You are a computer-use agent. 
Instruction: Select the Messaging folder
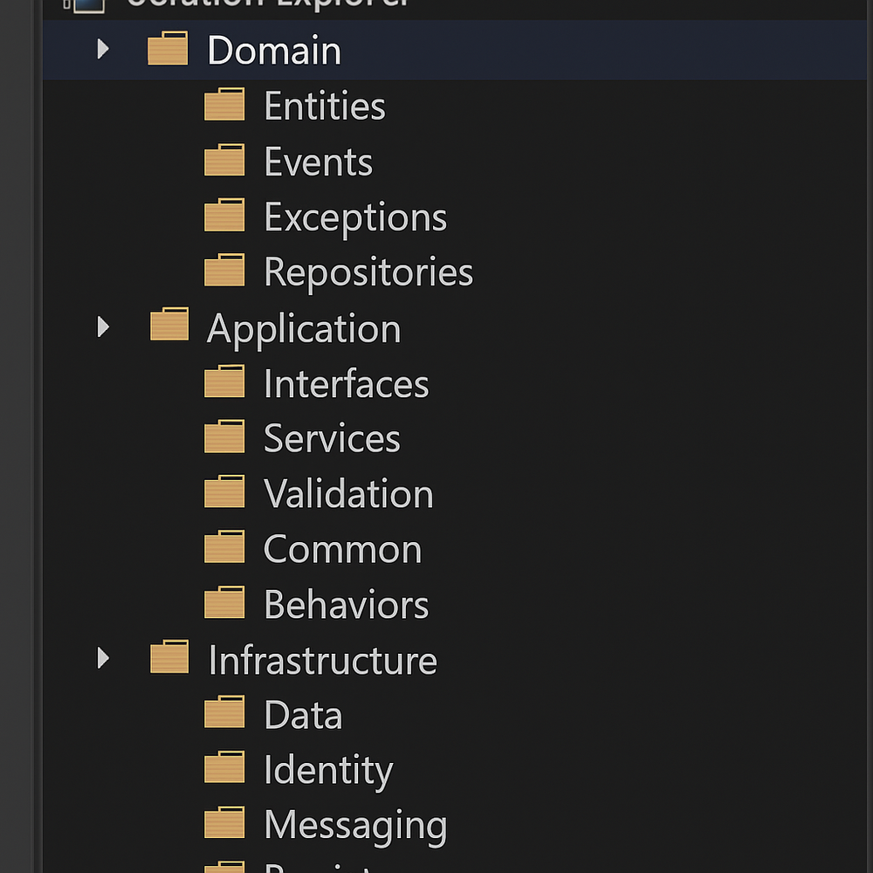[354, 823]
